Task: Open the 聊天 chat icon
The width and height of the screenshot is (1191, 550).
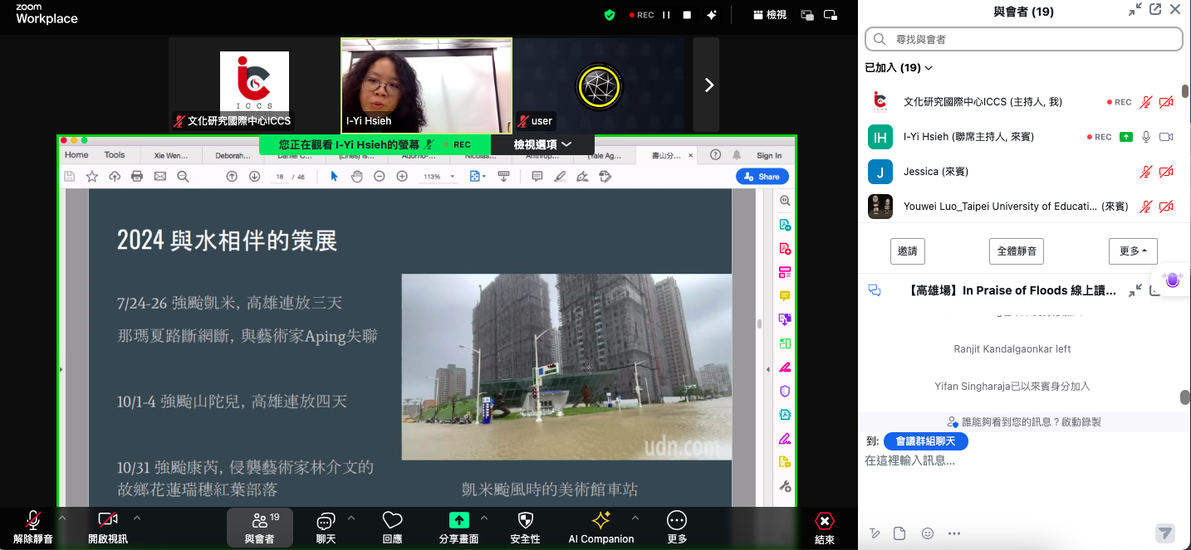Action: point(326,521)
